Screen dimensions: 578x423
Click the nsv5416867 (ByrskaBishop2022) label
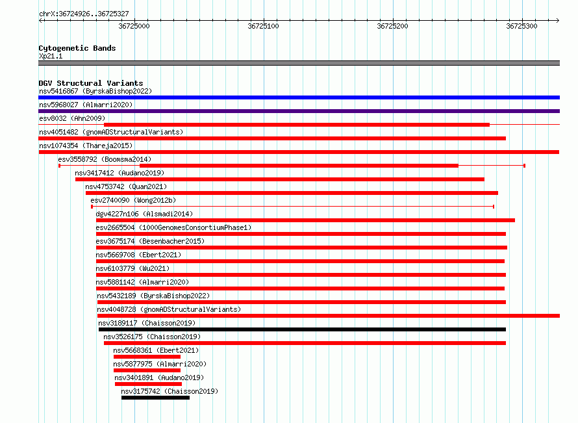[95, 91]
